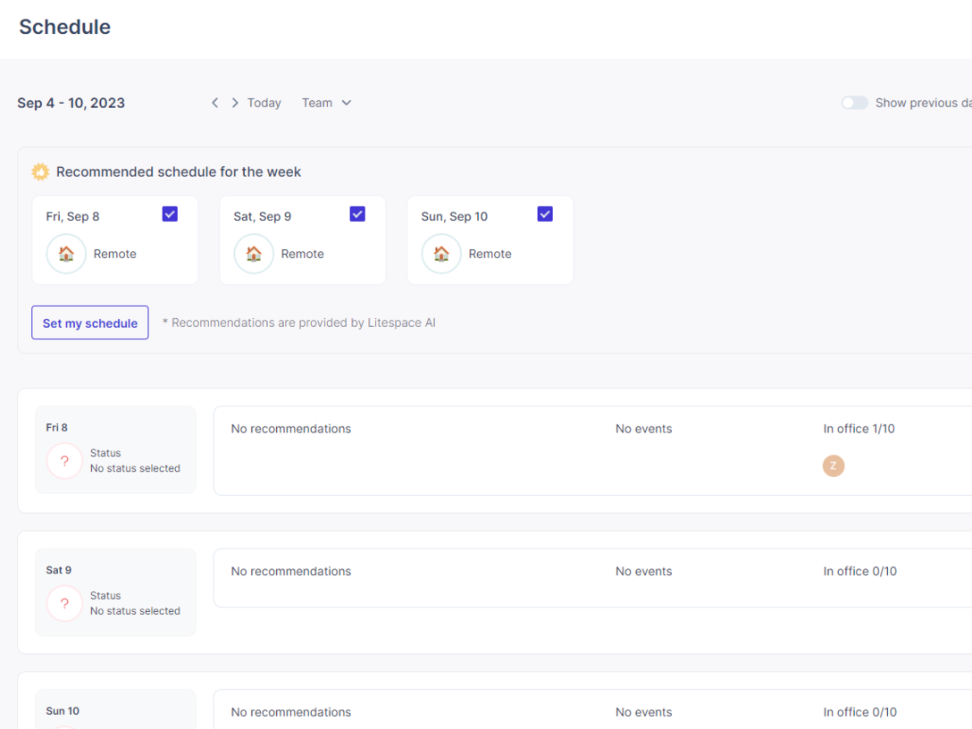Uncheck the Fri, Sep 8 recommendation checkbox
972x729 pixels.
pyautogui.click(x=170, y=214)
